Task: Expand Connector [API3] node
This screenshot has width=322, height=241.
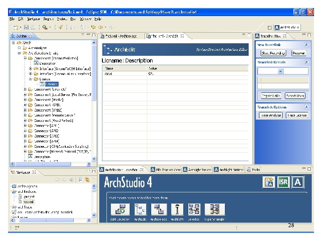Action: tap(25, 136)
